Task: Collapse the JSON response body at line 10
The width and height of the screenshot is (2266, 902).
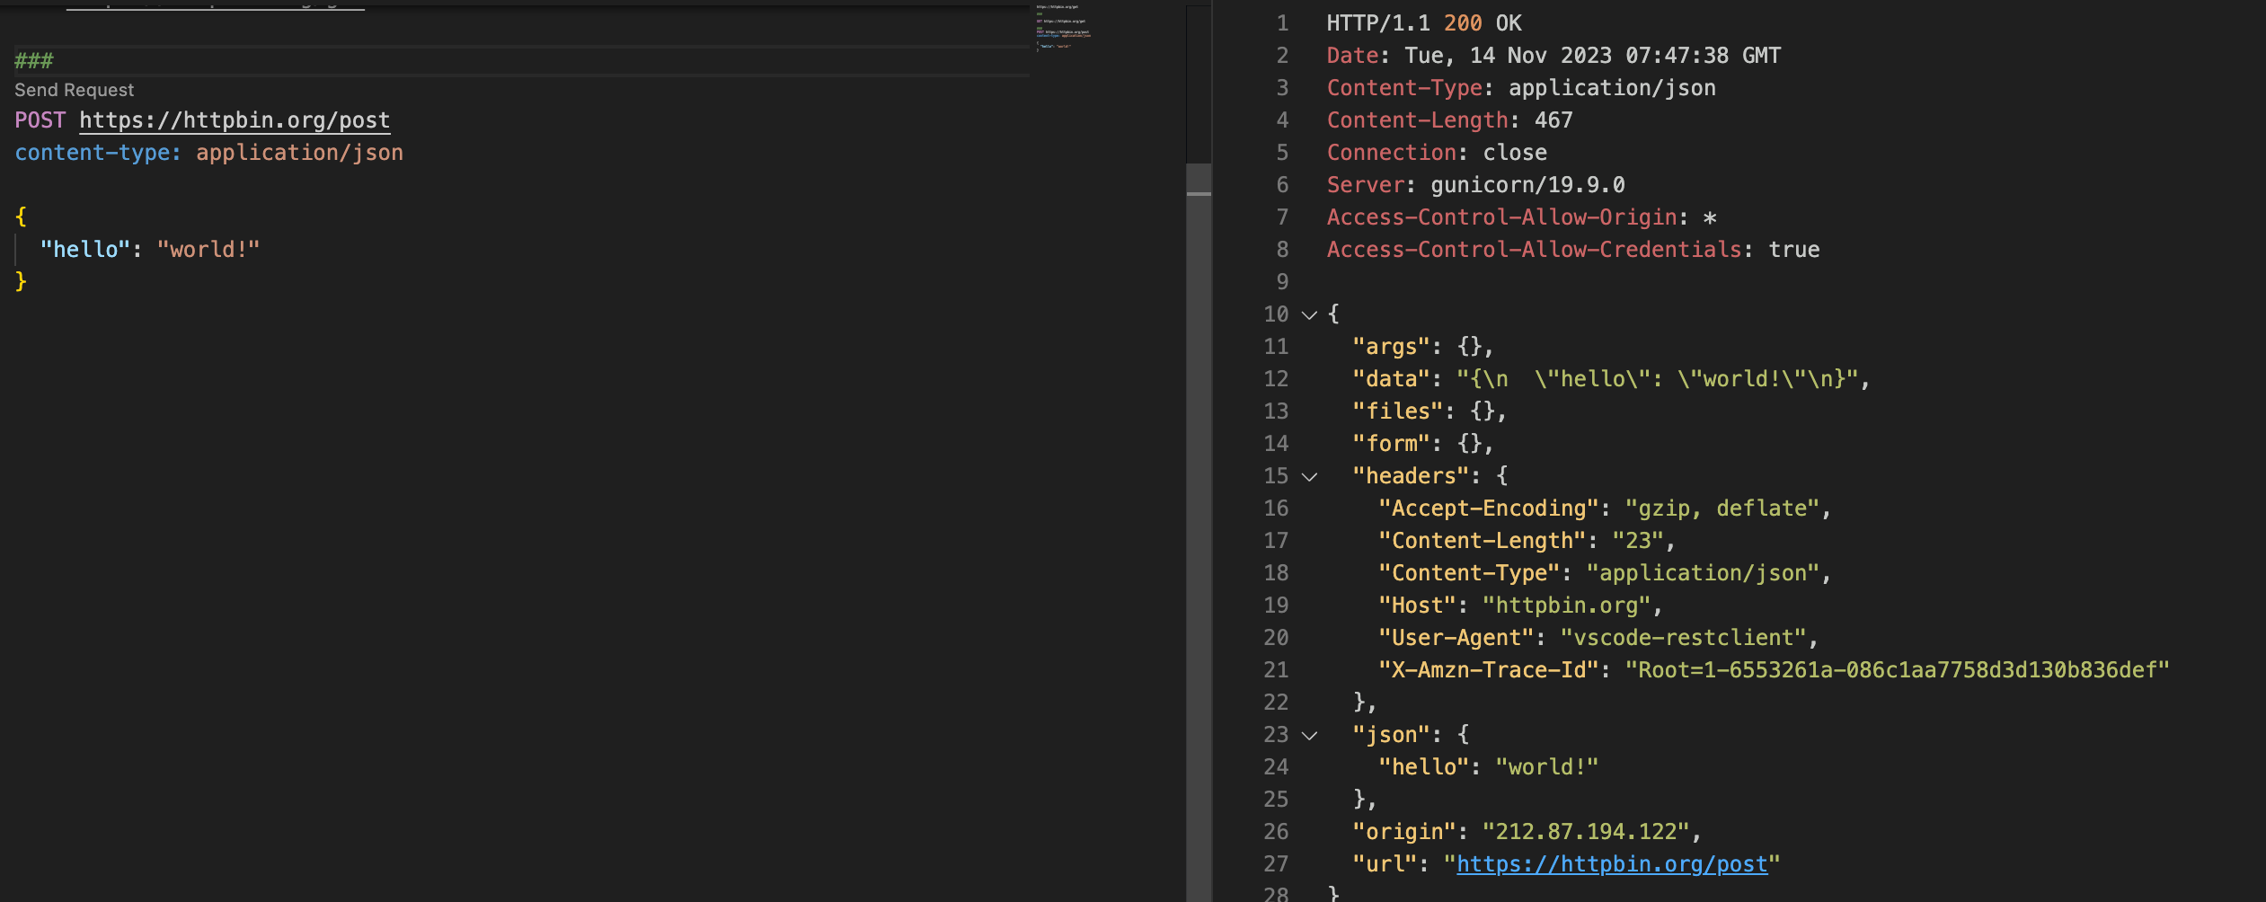Action: click(x=1307, y=314)
